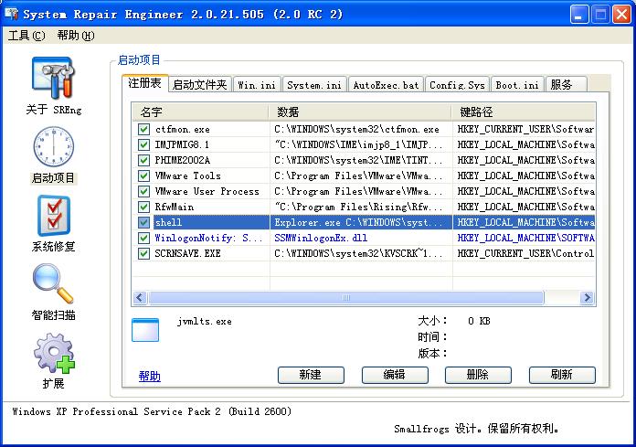Select the VMware Tools row name
Viewport: 636px width, 447px height.
(188, 176)
